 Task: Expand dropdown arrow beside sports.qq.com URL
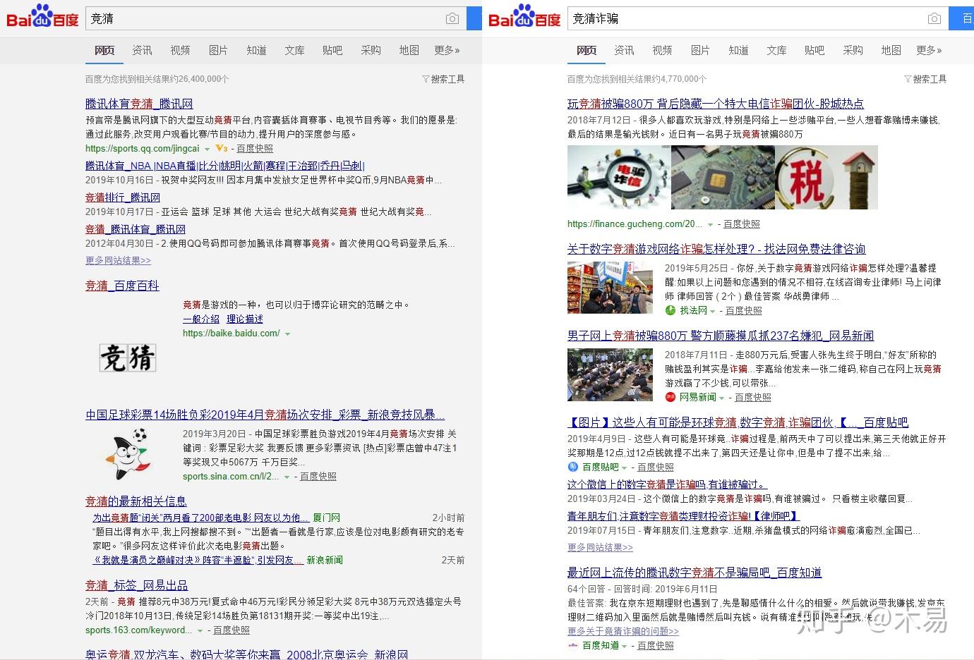pos(207,149)
